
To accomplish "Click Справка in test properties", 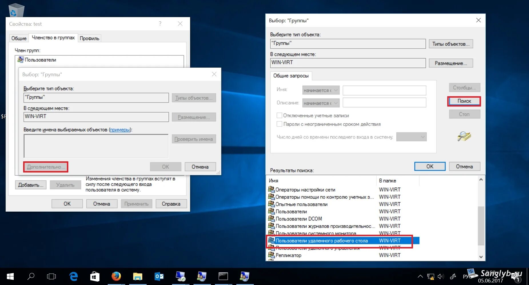I will [171, 204].
